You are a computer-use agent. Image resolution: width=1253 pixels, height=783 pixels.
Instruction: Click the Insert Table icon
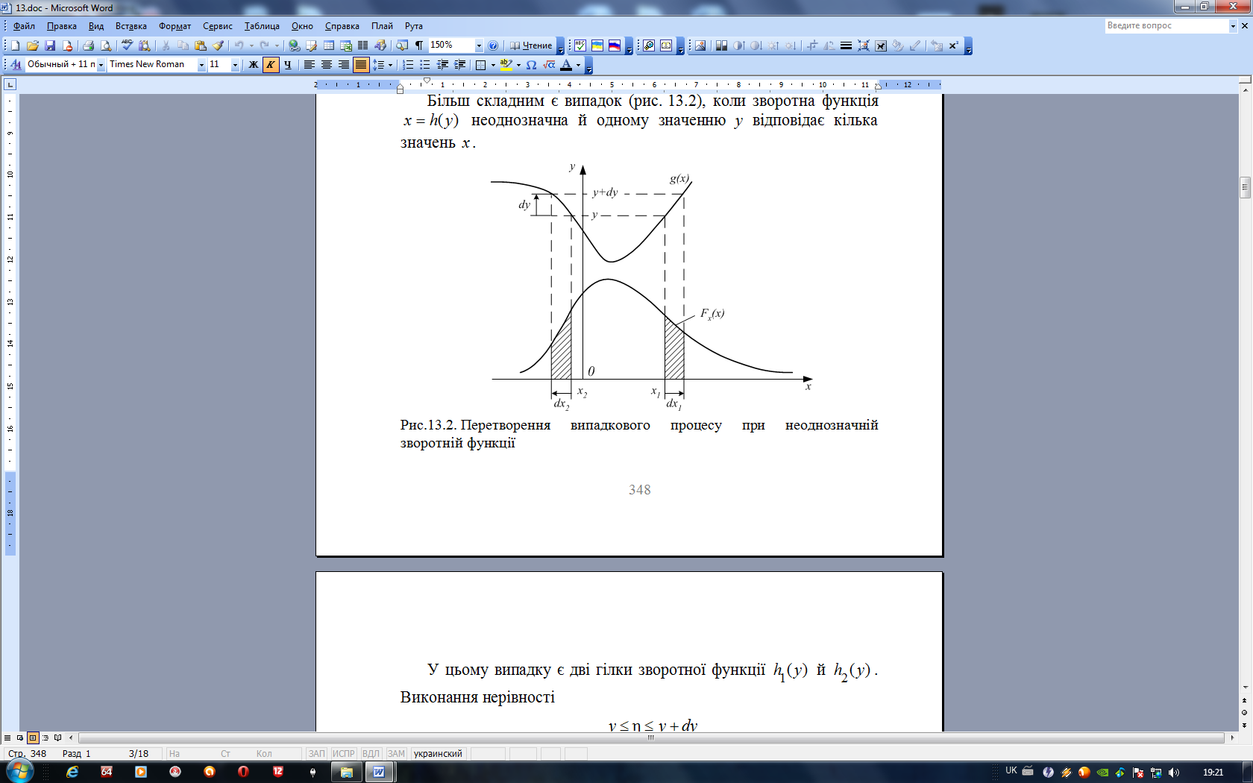tap(328, 45)
